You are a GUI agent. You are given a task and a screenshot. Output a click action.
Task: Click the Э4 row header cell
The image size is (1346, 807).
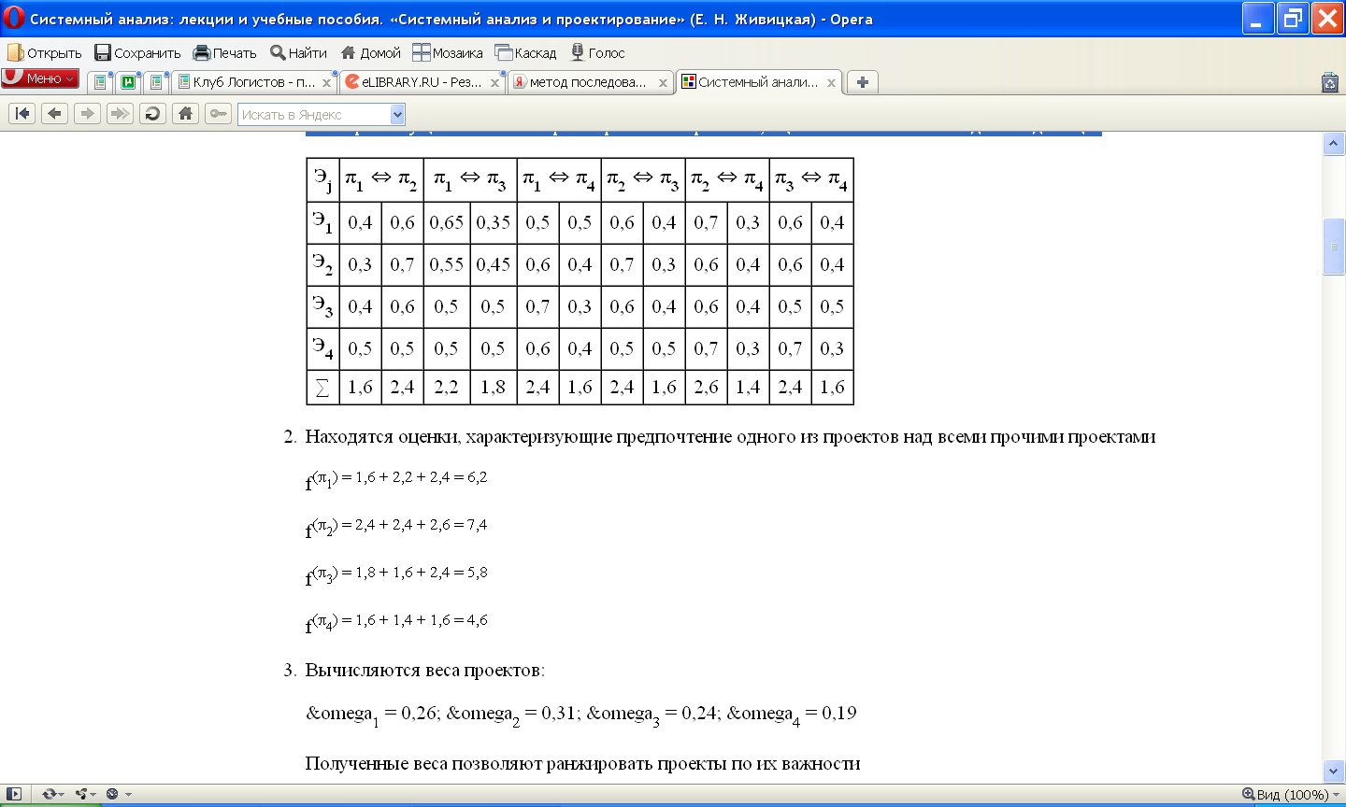pos(322,348)
